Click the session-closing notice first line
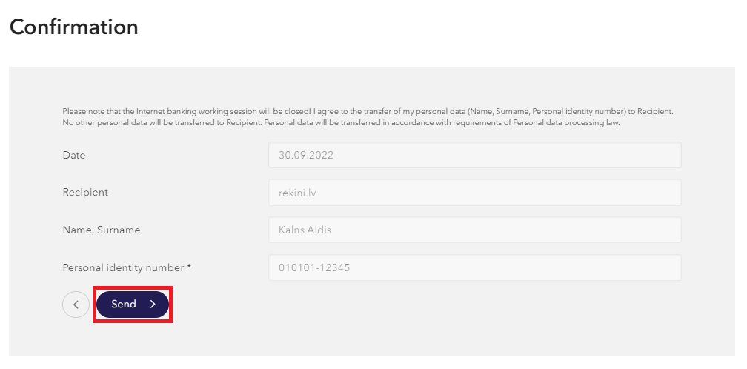This screenshot has width=747, height=369. (x=368, y=111)
